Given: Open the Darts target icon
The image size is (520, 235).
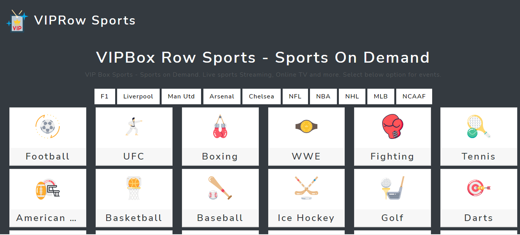Looking at the screenshot, I should 479,188.
